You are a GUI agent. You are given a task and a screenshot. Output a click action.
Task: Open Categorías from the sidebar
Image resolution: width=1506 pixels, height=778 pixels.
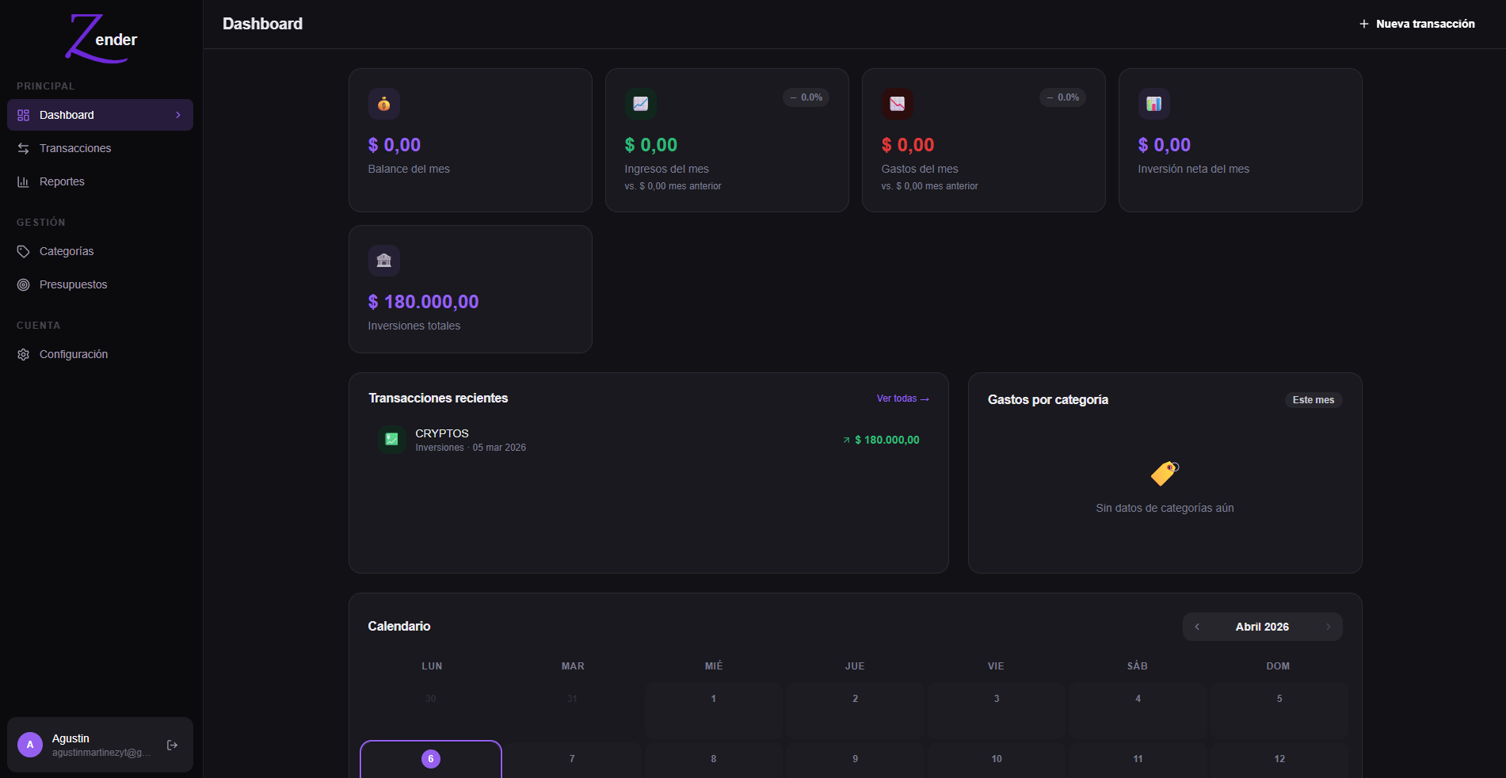pos(67,251)
